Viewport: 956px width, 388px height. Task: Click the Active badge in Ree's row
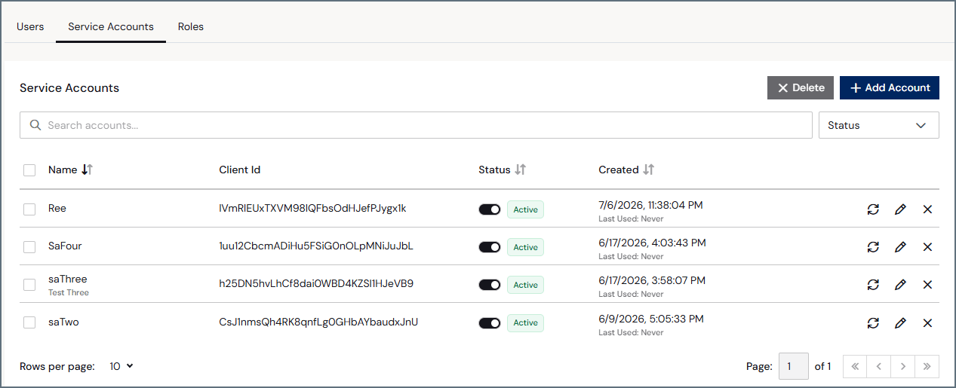(525, 209)
